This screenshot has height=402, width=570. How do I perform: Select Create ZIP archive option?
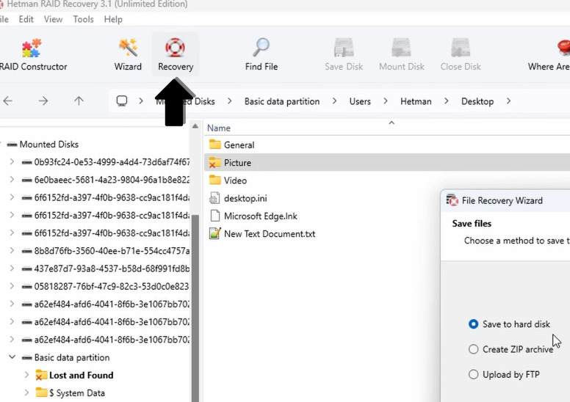[473, 349]
